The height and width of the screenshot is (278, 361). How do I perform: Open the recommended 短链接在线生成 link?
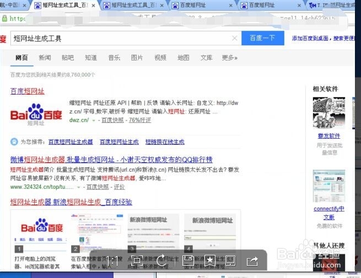tap(165, 142)
